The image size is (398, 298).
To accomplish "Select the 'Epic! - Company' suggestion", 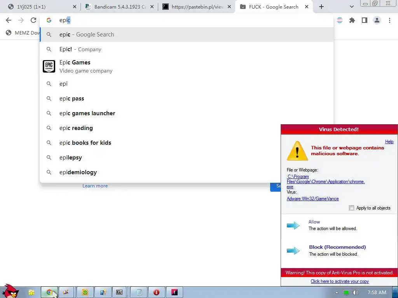I will [x=187, y=49].
